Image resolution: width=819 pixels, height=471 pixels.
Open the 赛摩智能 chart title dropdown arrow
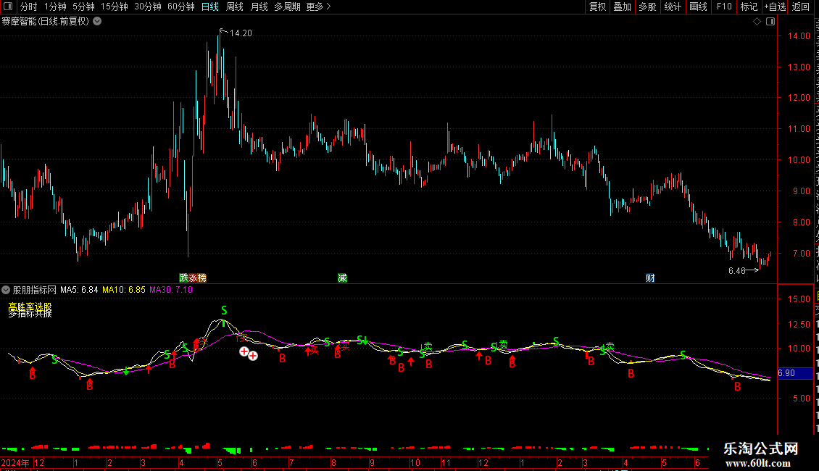click(97, 22)
